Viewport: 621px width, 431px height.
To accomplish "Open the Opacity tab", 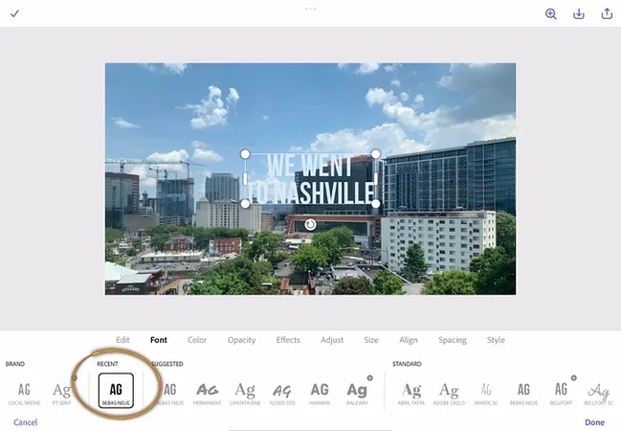I will pyautogui.click(x=241, y=340).
